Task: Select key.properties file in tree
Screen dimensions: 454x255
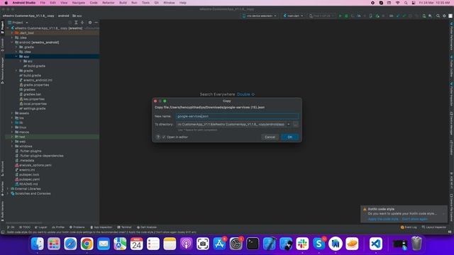Action: coord(32,99)
